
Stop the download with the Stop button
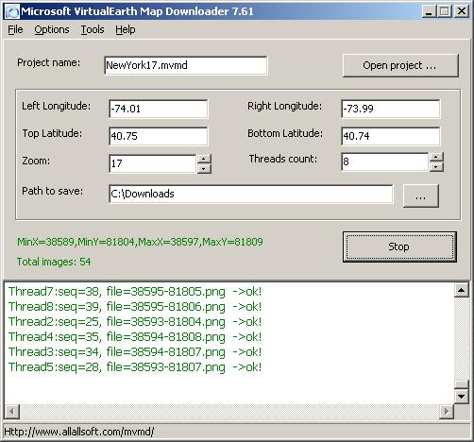click(399, 246)
